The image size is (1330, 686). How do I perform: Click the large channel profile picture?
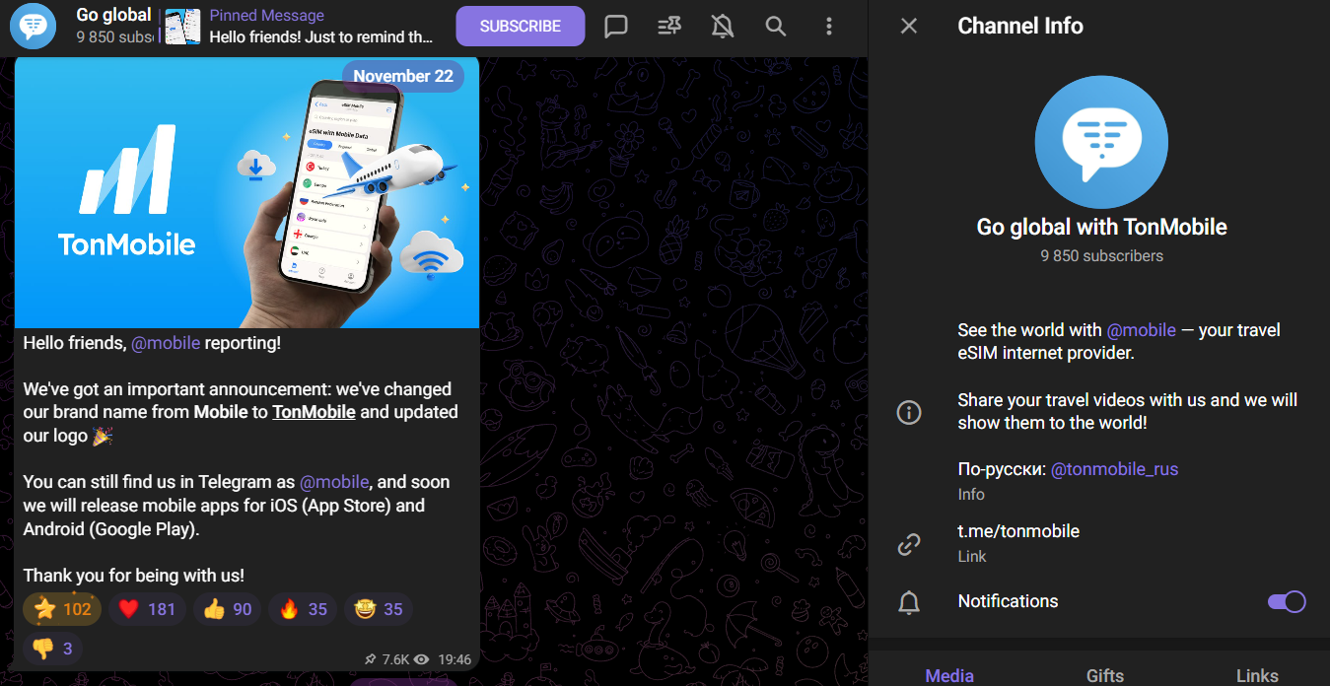[x=1101, y=142]
